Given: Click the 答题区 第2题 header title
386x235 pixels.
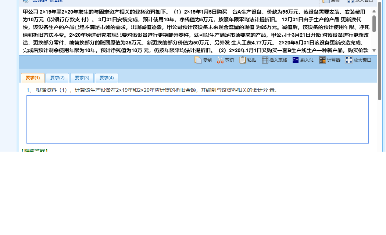Looking at the screenshot, I should click(x=47, y=1).
